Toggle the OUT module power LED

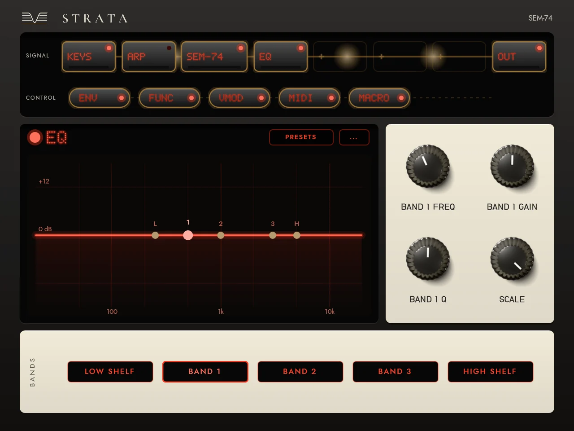[539, 48]
